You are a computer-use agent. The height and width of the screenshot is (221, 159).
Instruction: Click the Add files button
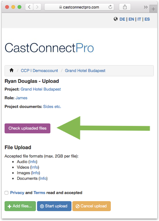pyautogui.click(x=20, y=206)
